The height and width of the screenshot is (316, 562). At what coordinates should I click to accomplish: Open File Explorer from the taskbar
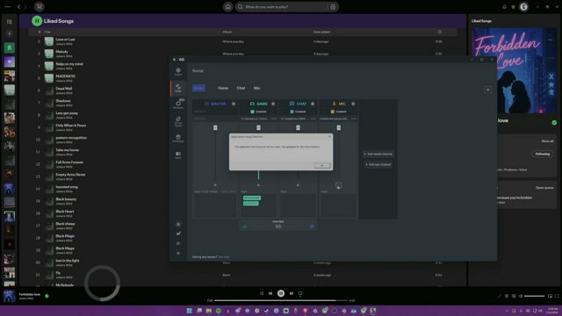(209, 311)
